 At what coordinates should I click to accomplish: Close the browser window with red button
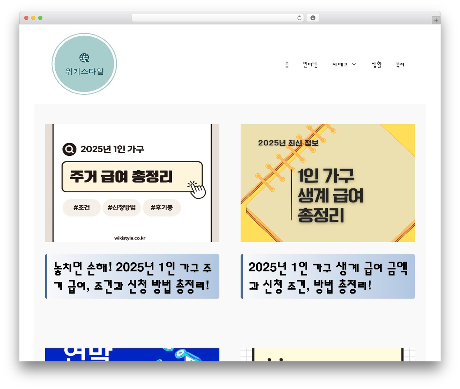[x=26, y=18]
